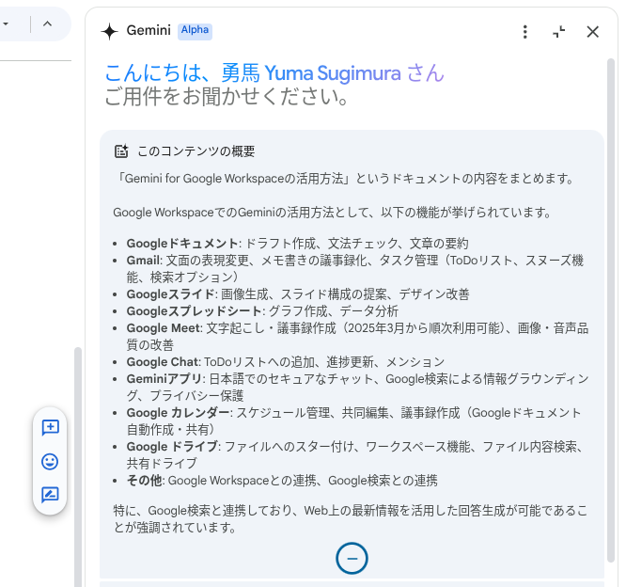Click the sentence starting Google WorkspaceでのGeminiの活用方法として
626x587 pixels.
[333, 213]
